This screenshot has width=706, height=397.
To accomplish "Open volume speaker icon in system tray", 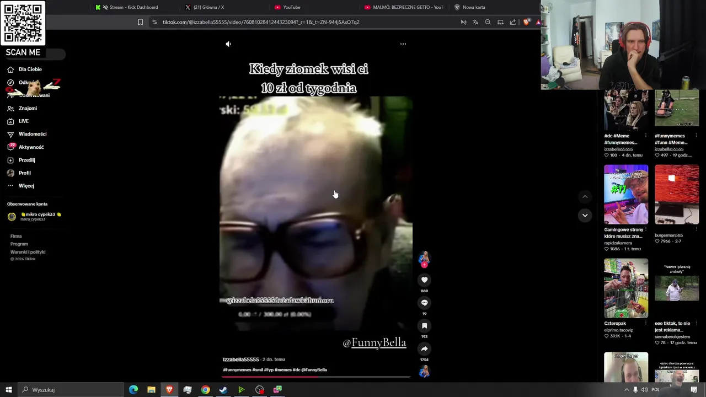I will click(x=645, y=390).
